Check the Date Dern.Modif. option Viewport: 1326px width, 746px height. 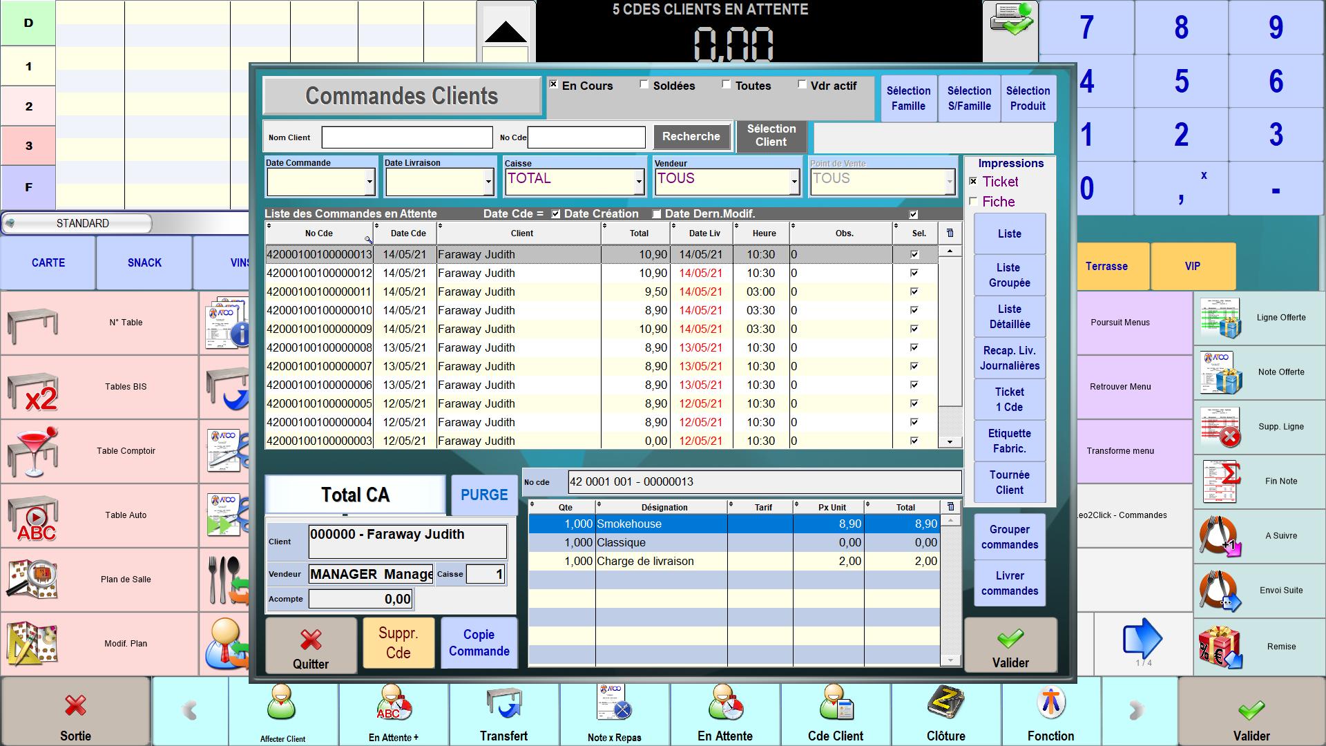(657, 214)
